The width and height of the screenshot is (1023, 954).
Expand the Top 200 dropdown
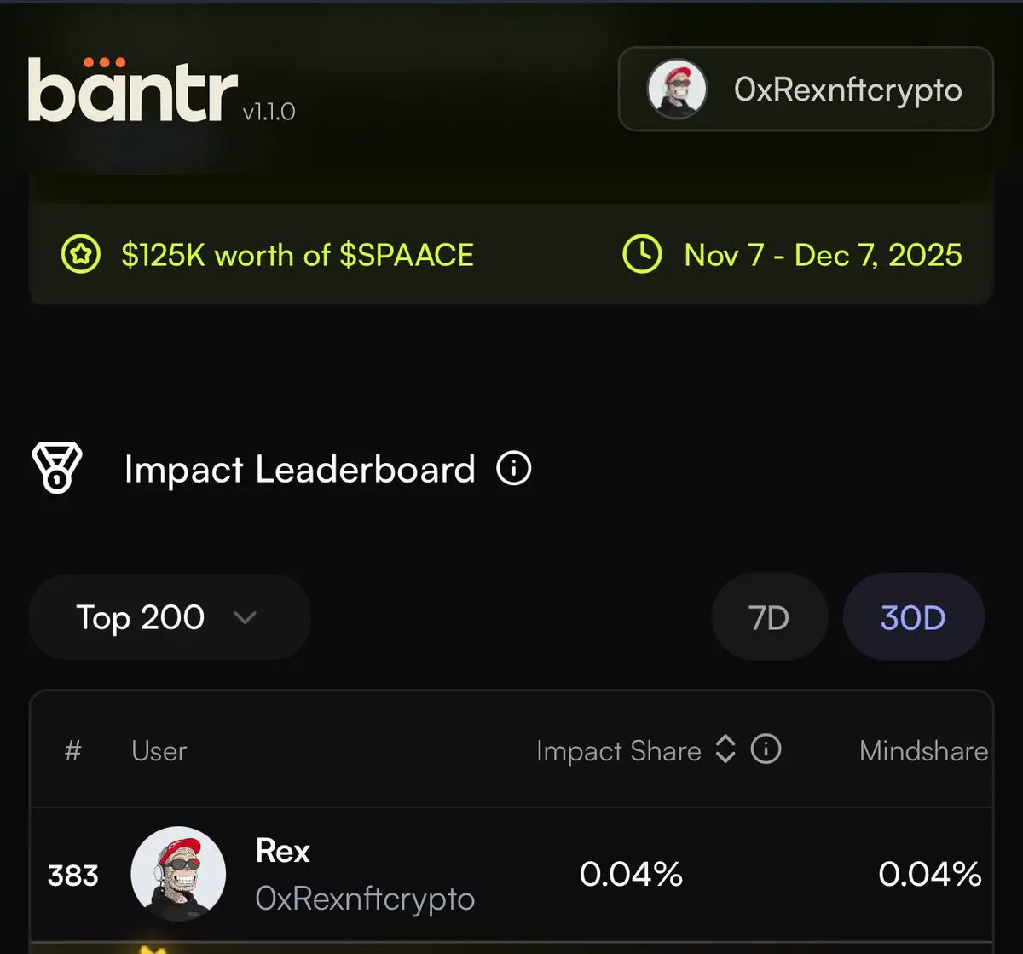(x=169, y=617)
